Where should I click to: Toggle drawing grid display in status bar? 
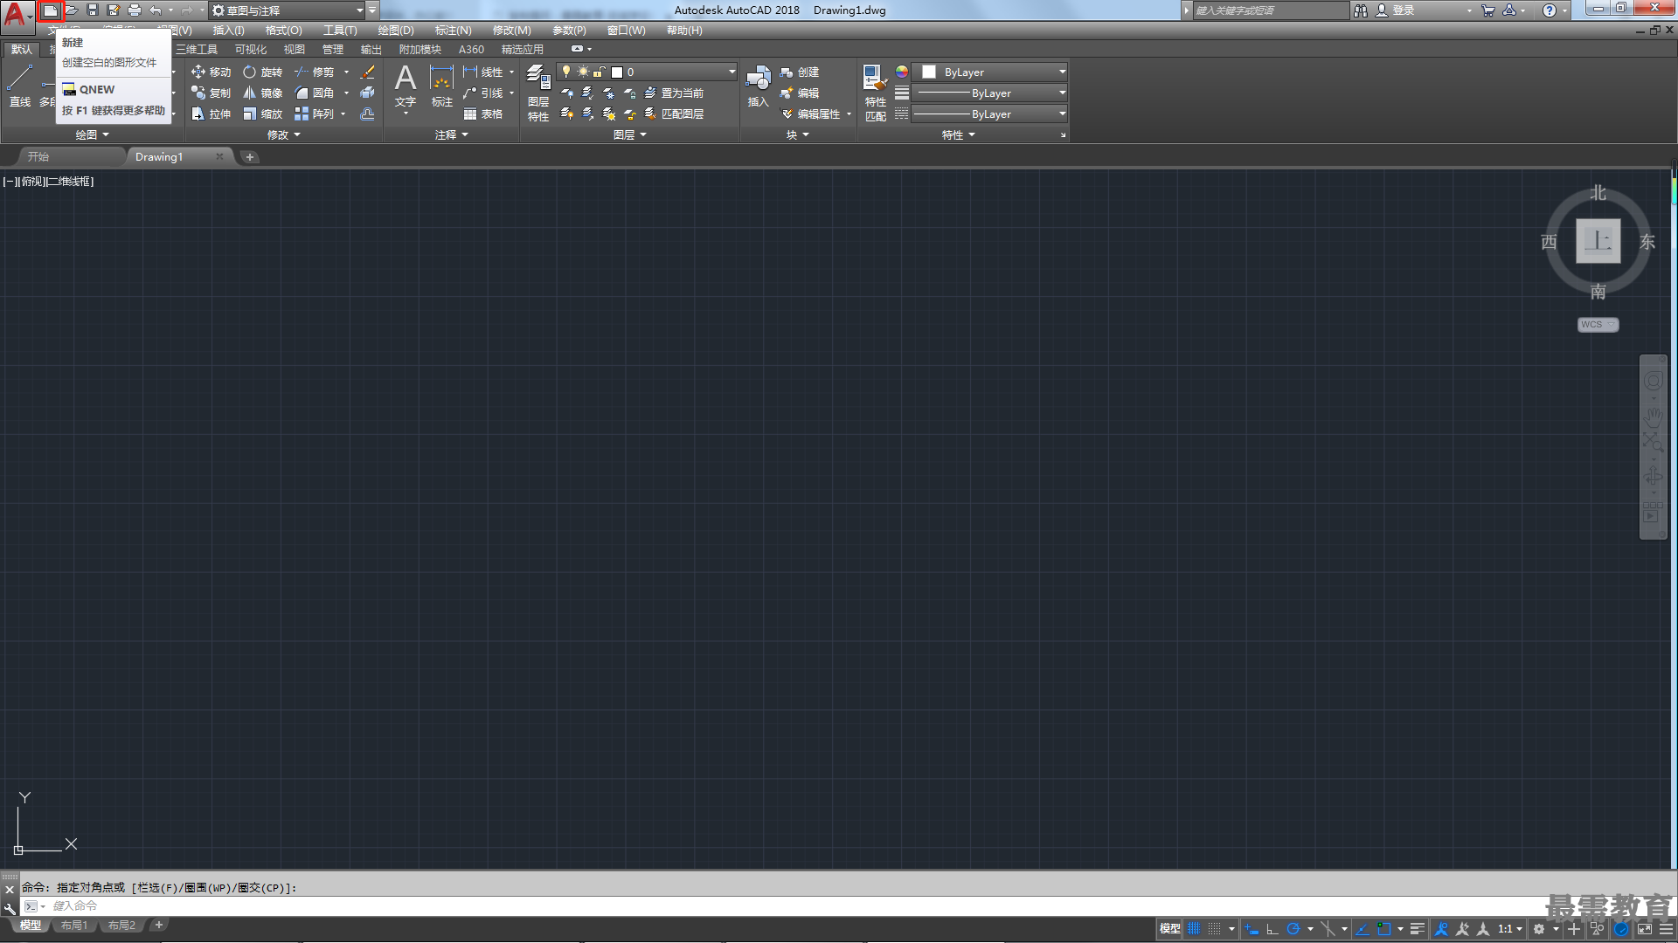tap(1194, 928)
